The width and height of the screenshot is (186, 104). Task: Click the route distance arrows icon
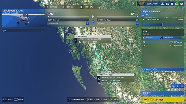point(64,7)
